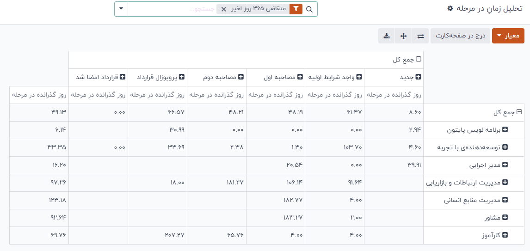
Task: Sort by روز گذرانده header under جدید
Action: [x=394, y=95]
